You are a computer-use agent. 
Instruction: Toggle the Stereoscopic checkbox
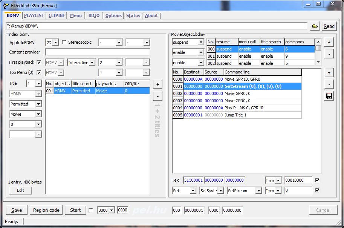64,42
